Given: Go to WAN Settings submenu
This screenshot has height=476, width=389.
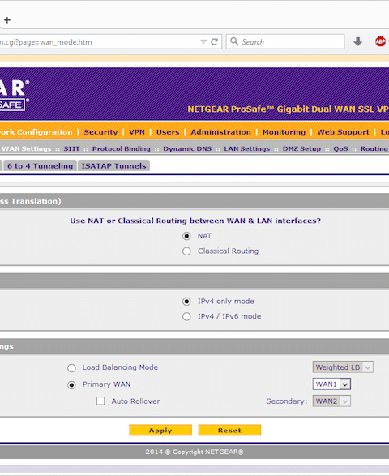Looking at the screenshot, I should pyautogui.click(x=27, y=148).
